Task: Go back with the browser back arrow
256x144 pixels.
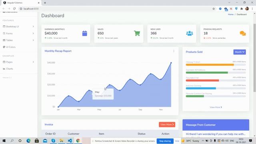Action: click(x=4, y=9)
